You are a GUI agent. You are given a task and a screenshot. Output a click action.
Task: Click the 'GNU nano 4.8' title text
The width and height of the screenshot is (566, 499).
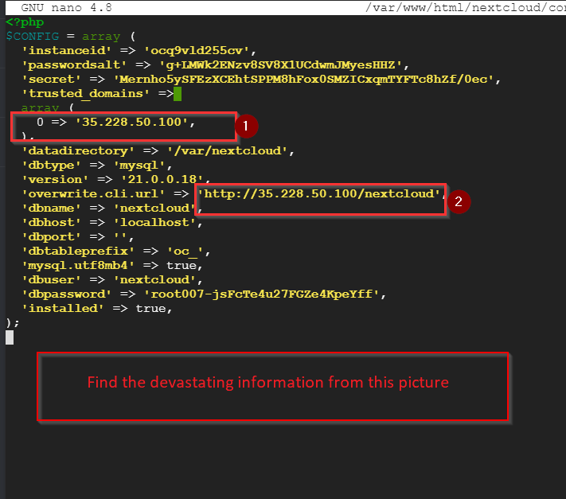[66, 8]
